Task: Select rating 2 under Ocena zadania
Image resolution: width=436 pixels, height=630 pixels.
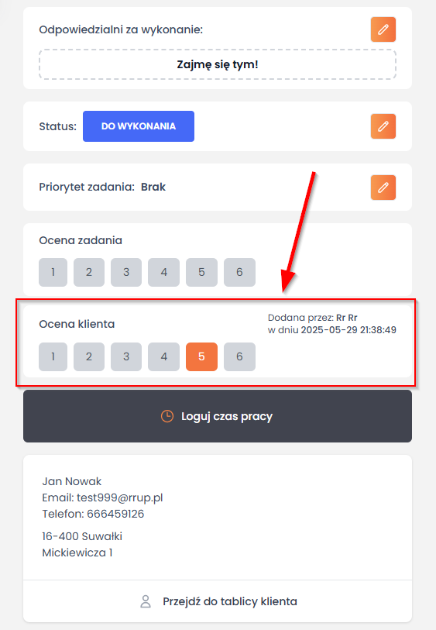Action: coord(89,273)
